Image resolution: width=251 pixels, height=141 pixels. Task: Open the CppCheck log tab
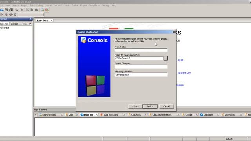pos(136,115)
